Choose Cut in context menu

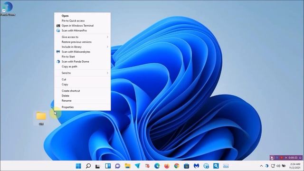pos(83,79)
